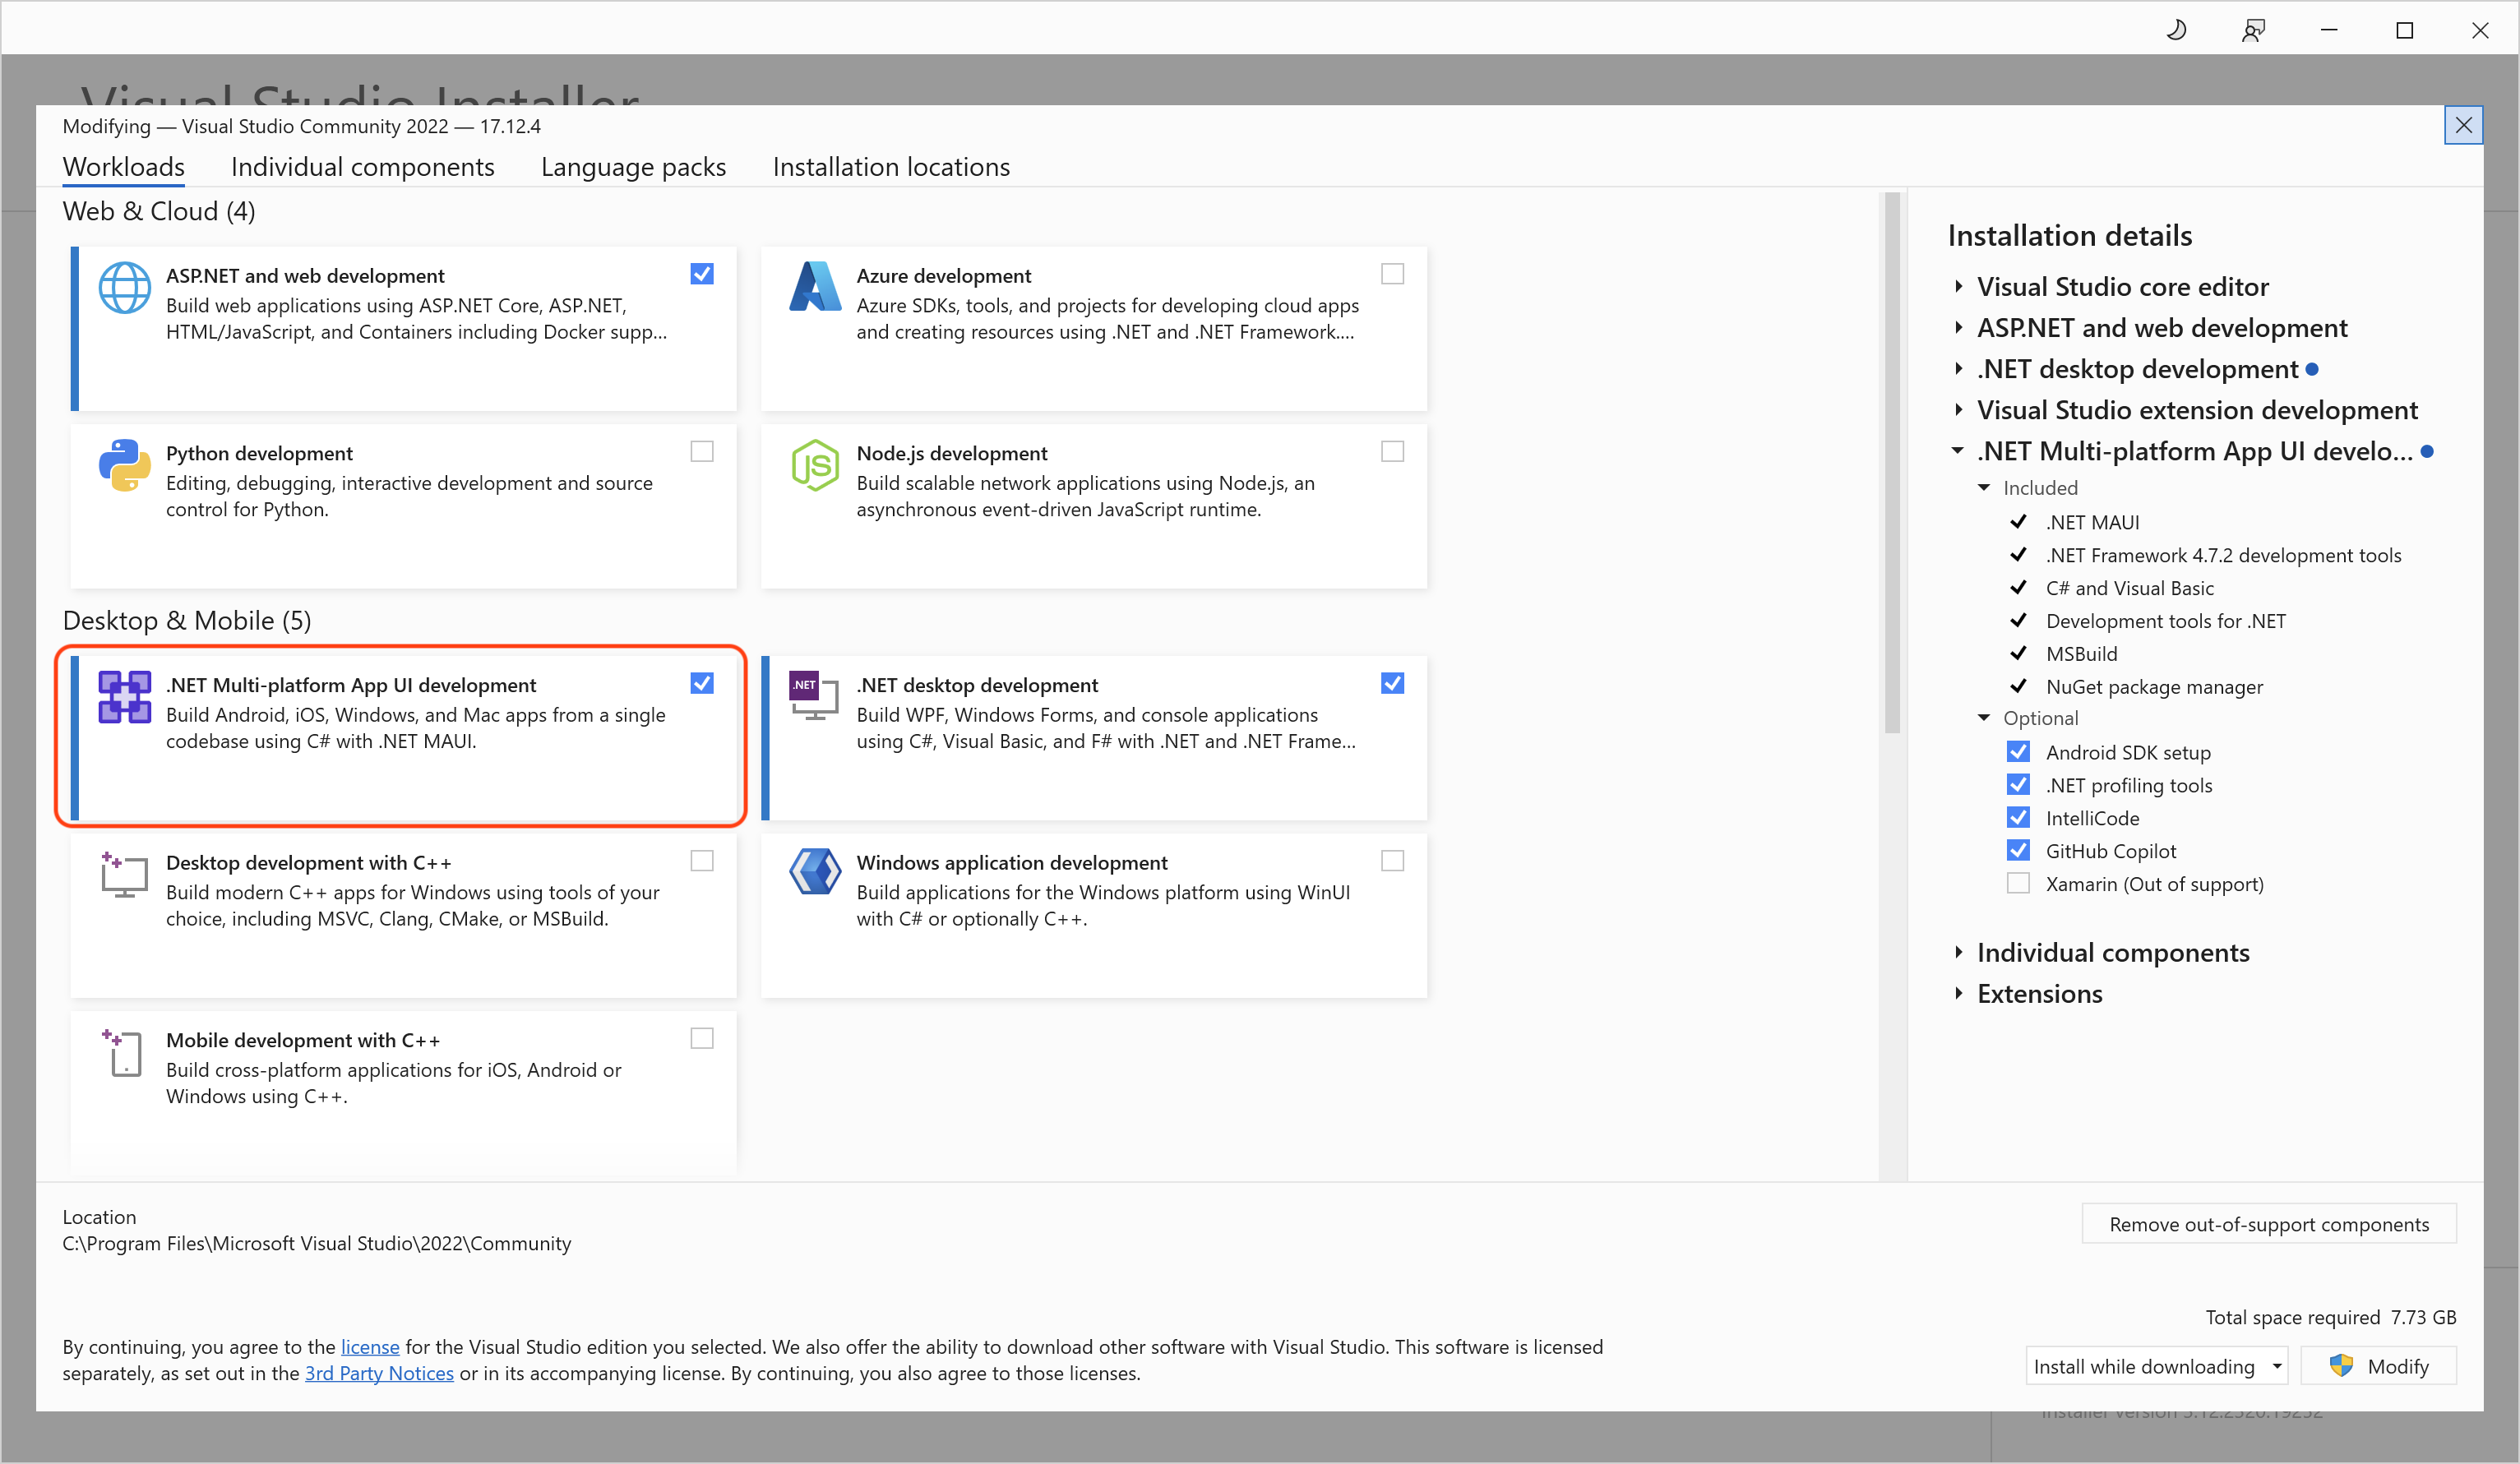The image size is (2520, 1464).
Task: Click Remove out-of-support components button
Action: point(2269,1224)
